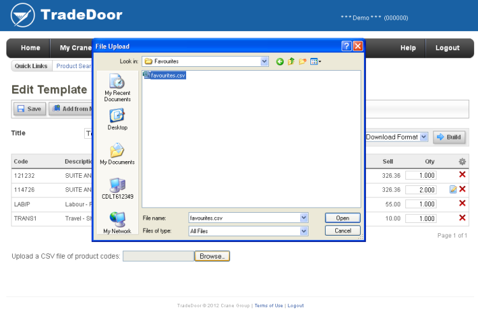
Task: Expand the Look in dropdown
Action: tap(264, 62)
